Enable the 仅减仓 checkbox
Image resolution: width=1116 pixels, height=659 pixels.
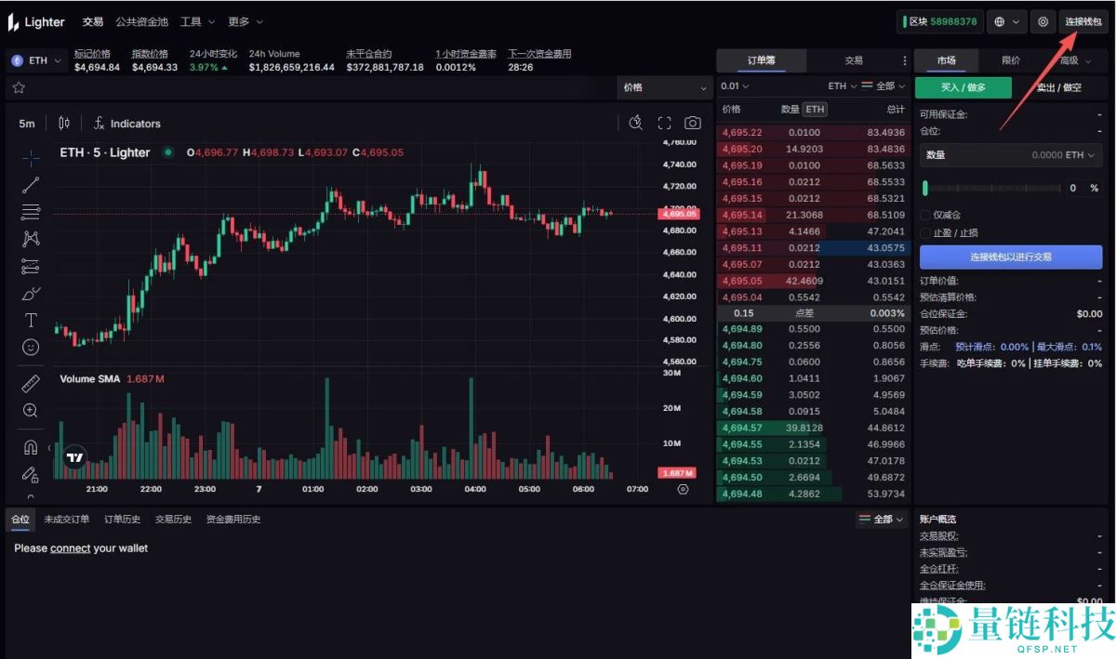click(x=926, y=215)
